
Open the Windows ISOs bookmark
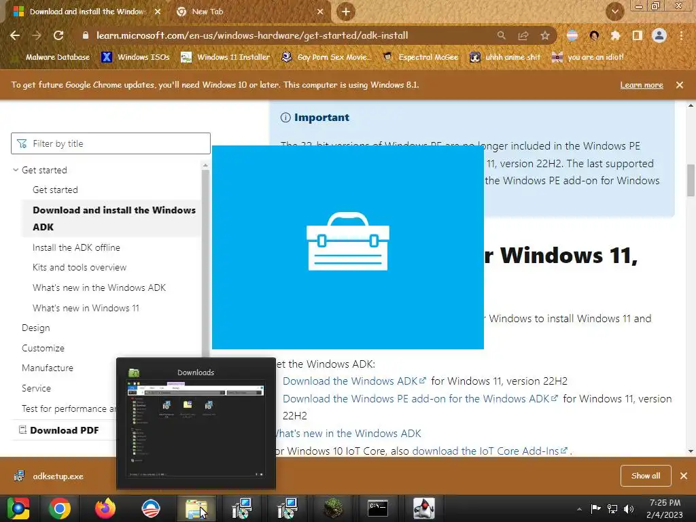click(x=135, y=57)
